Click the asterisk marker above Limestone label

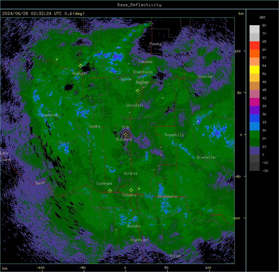(50, 112)
